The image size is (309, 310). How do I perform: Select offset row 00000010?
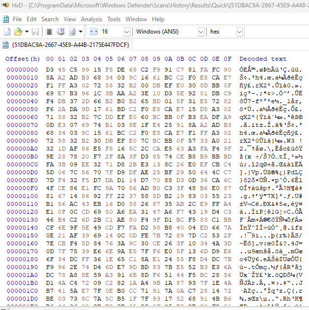tap(22, 77)
